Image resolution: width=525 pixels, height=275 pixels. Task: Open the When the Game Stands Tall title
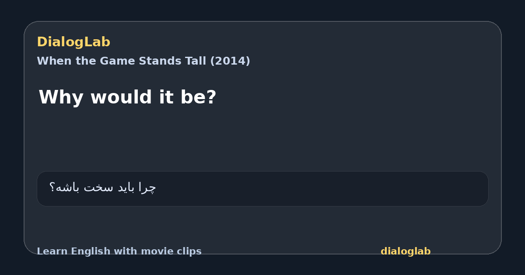(x=143, y=61)
